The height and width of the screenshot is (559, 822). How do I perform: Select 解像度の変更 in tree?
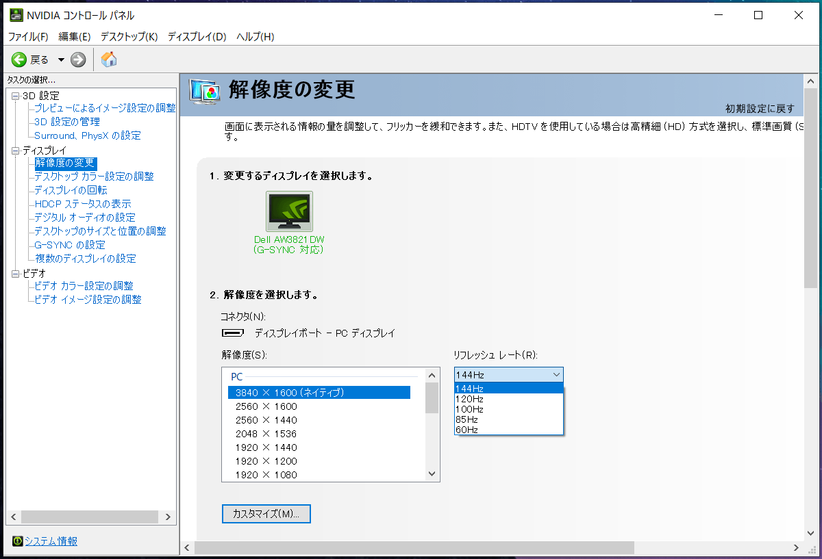coord(65,163)
